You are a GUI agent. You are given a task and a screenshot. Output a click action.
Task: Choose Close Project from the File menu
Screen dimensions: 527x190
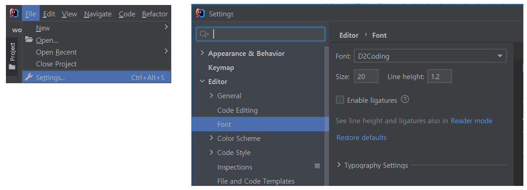point(97,64)
